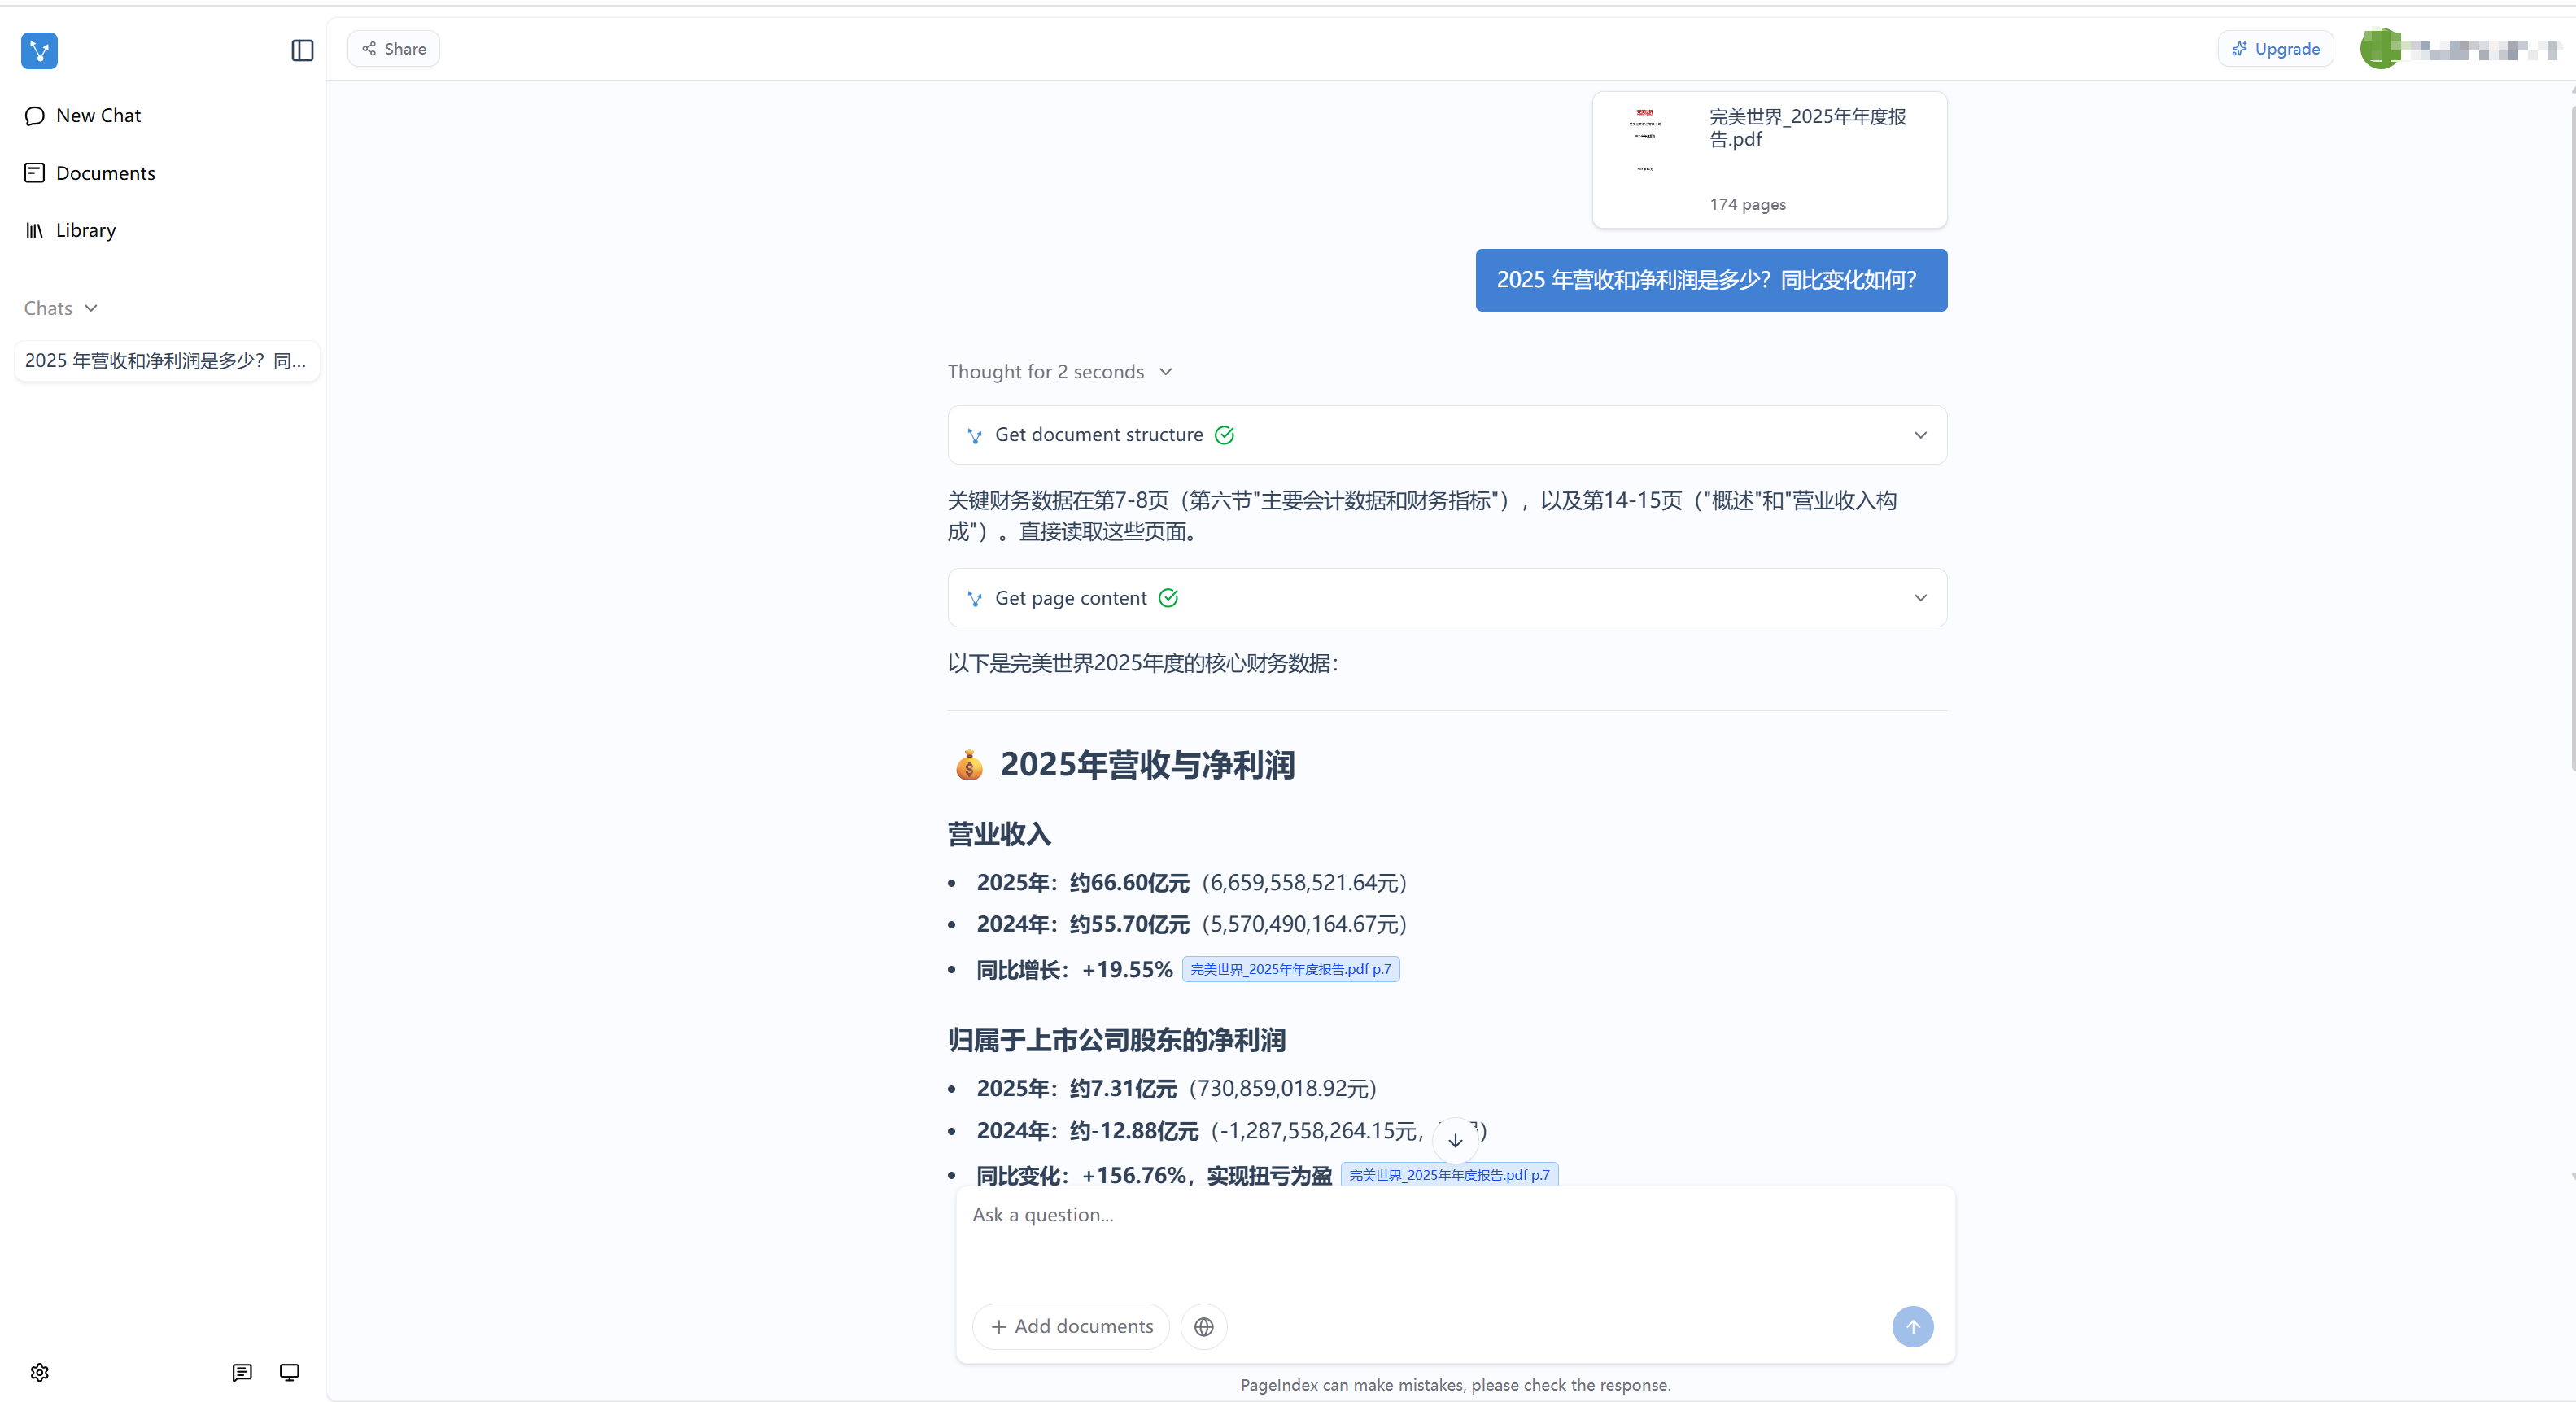Click the New Chat speech bubble icon
Image resolution: width=2576 pixels, height=1402 pixels.
click(35, 116)
